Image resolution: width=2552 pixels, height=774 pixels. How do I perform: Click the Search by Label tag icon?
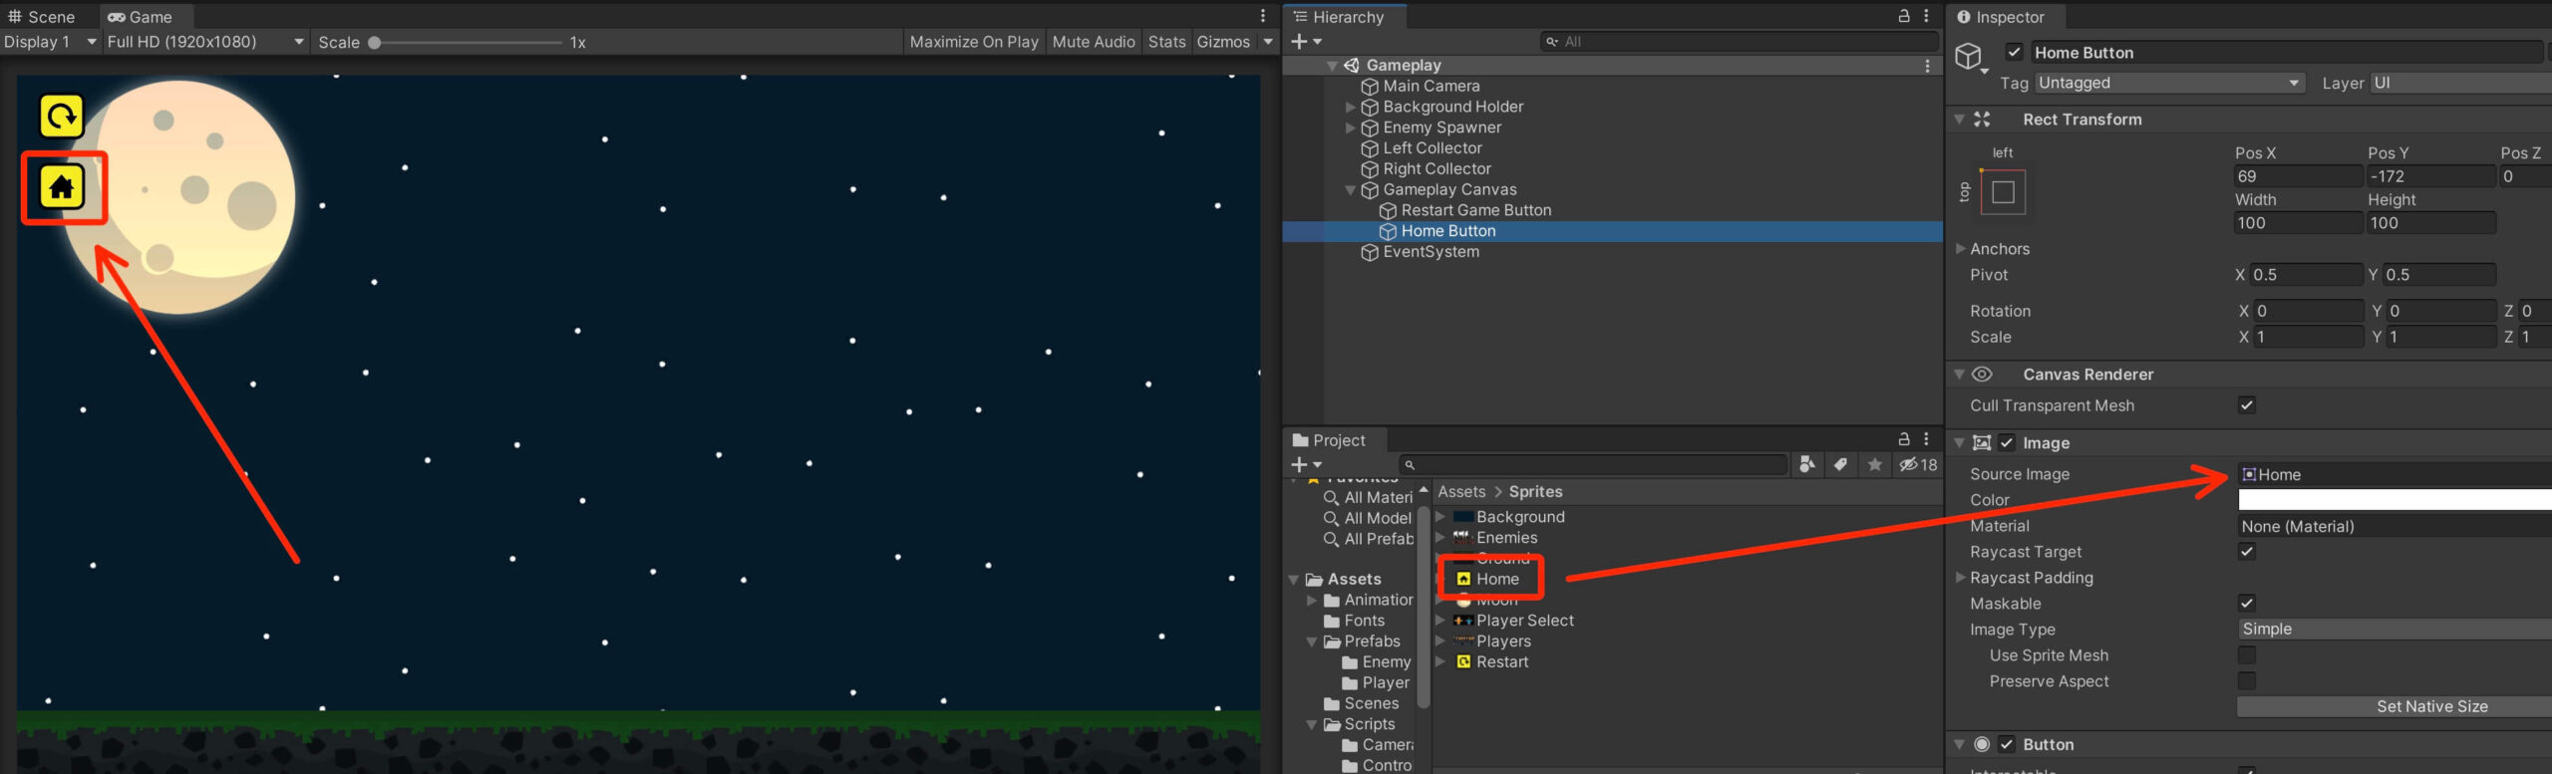click(1840, 465)
